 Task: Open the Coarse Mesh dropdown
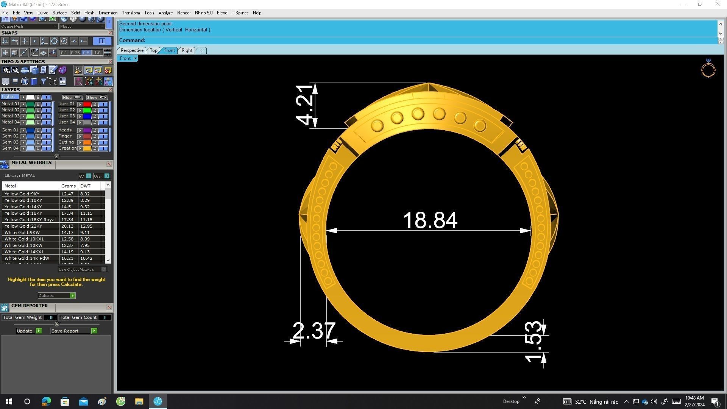tap(55, 27)
